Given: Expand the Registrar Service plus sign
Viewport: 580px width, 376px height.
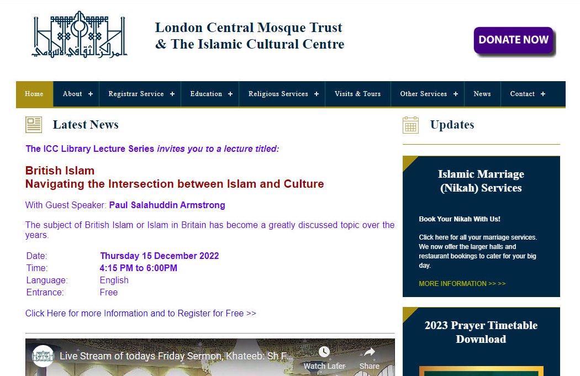Looking at the screenshot, I should (172, 94).
